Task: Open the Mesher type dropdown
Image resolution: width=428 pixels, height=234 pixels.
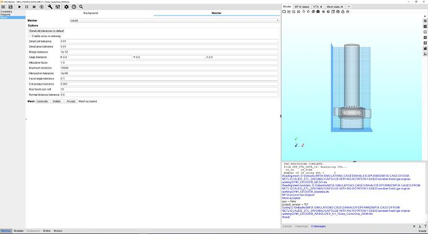Action: (x=174, y=20)
